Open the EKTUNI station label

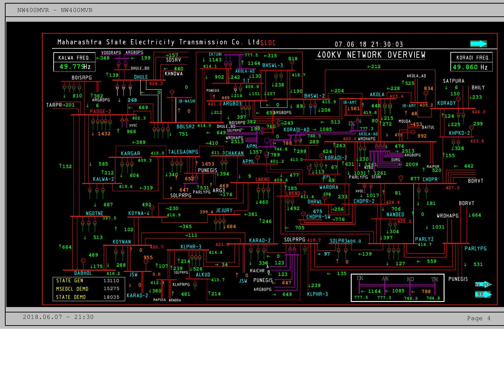pyautogui.click(x=215, y=54)
